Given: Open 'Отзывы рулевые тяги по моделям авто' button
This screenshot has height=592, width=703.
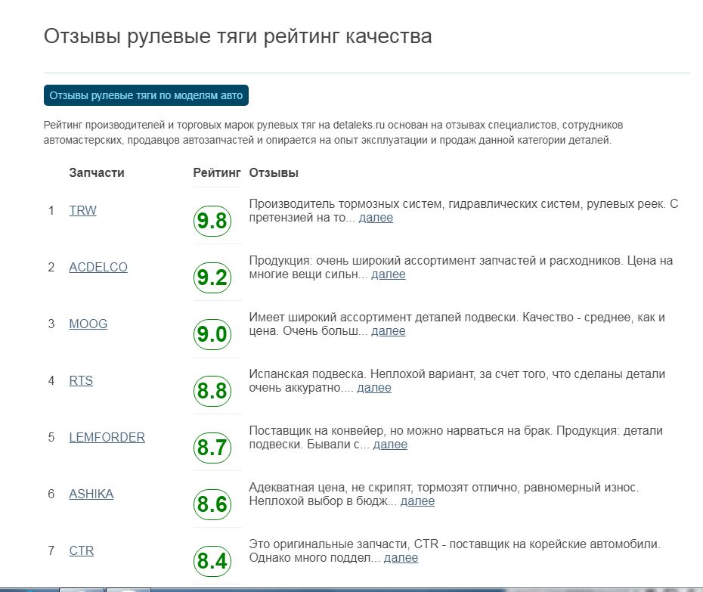Looking at the screenshot, I should [x=146, y=95].
